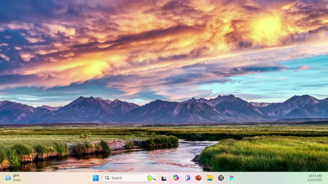Open the Windows Start menu
The height and width of the screenshot is (184, 328).
[96, 178]
